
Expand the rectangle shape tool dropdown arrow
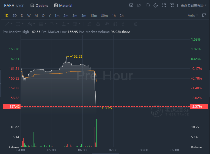tap(23, 24)
